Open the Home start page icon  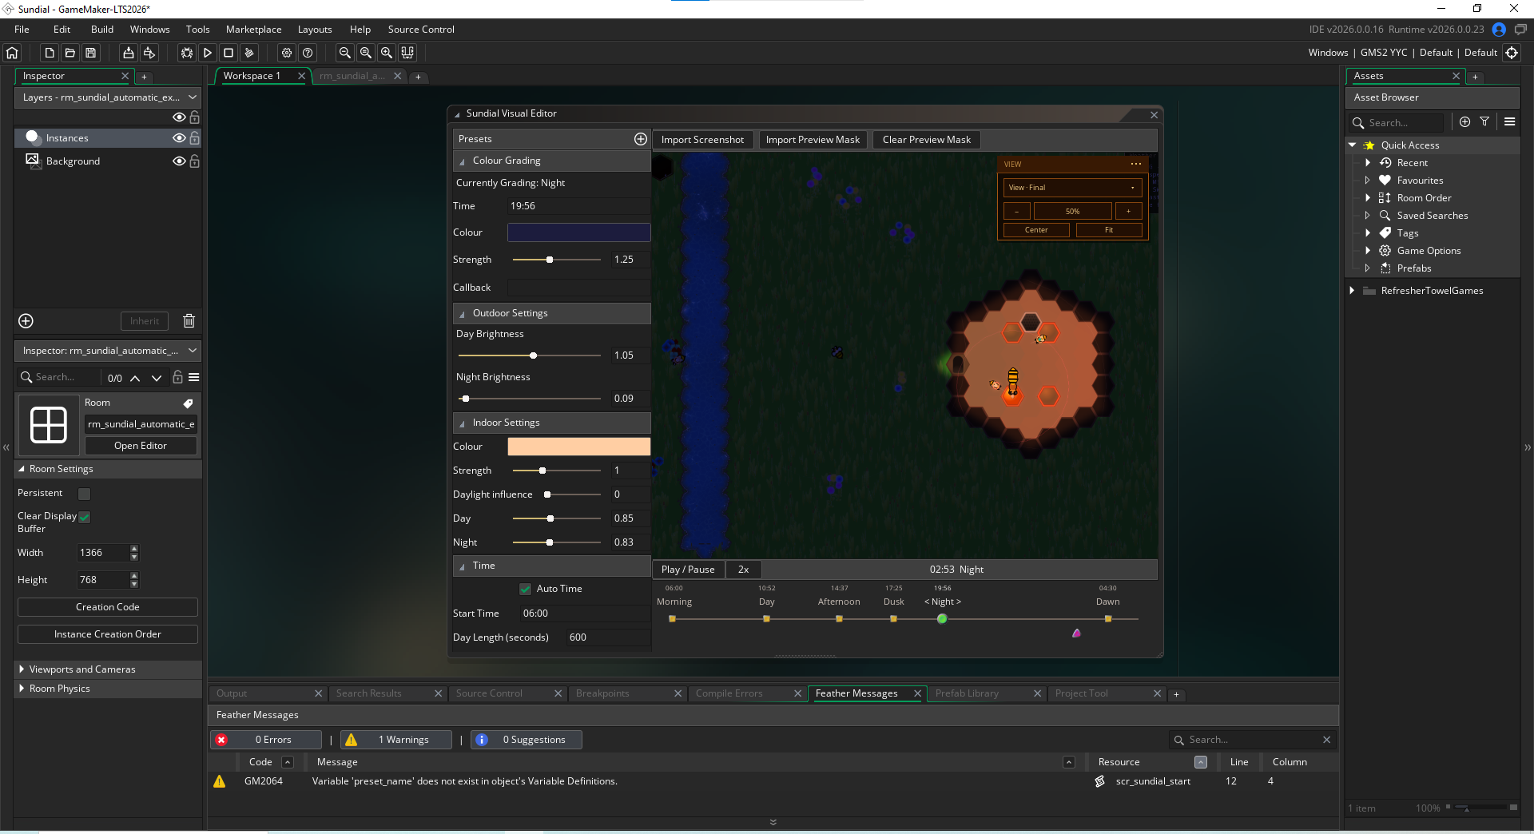(12, 53)
